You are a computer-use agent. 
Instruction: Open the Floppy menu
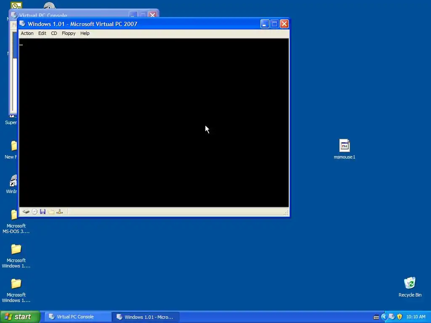[69, 33]
